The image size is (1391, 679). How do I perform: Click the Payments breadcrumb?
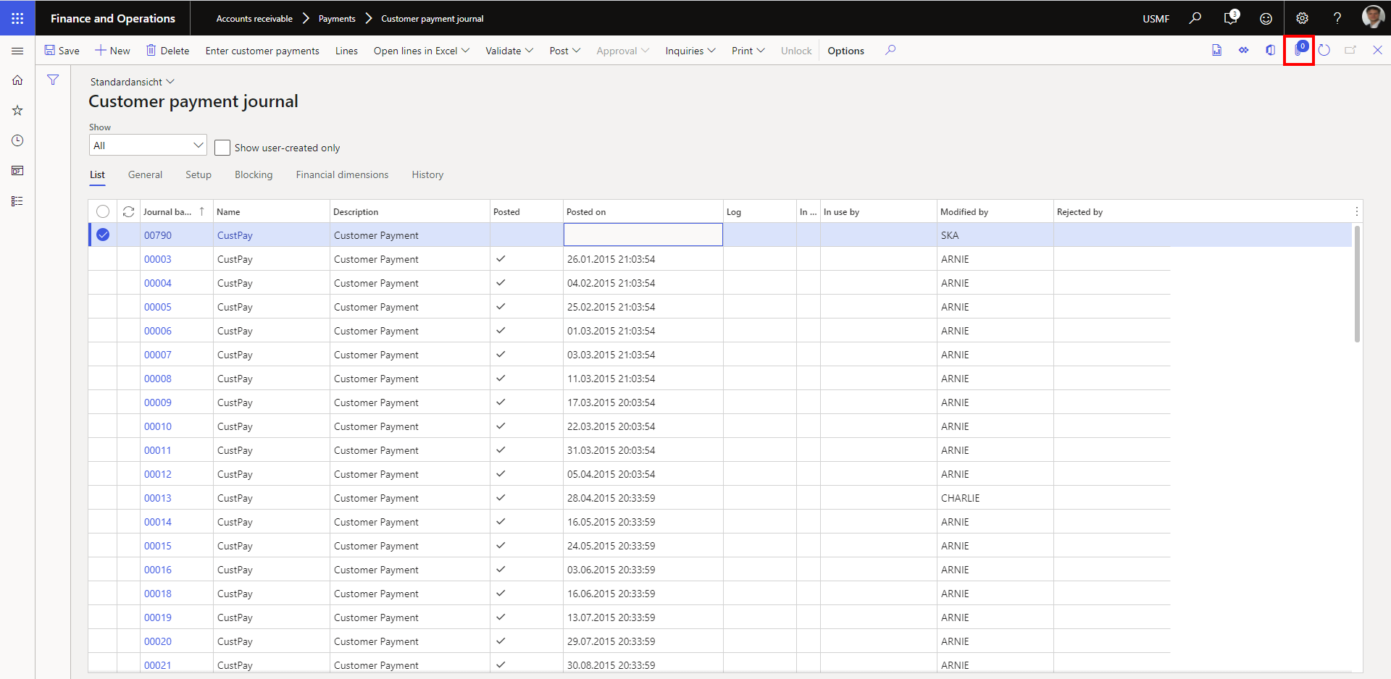click(x=337, y=19)
